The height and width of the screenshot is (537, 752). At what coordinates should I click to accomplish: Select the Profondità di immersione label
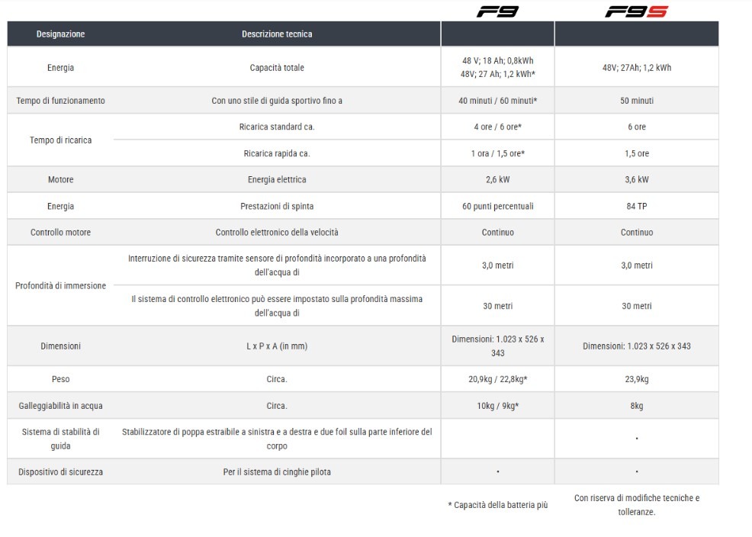point(60,286)
